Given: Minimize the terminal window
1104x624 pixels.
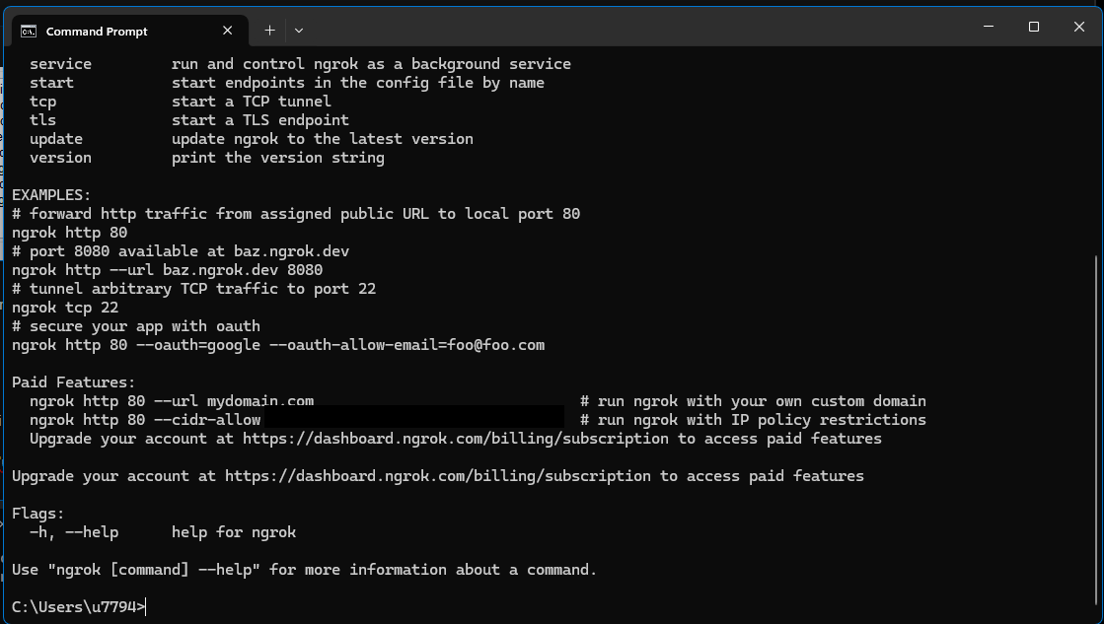Looking at the screenshot, I should pyautogui.click(x=989, y=27).
